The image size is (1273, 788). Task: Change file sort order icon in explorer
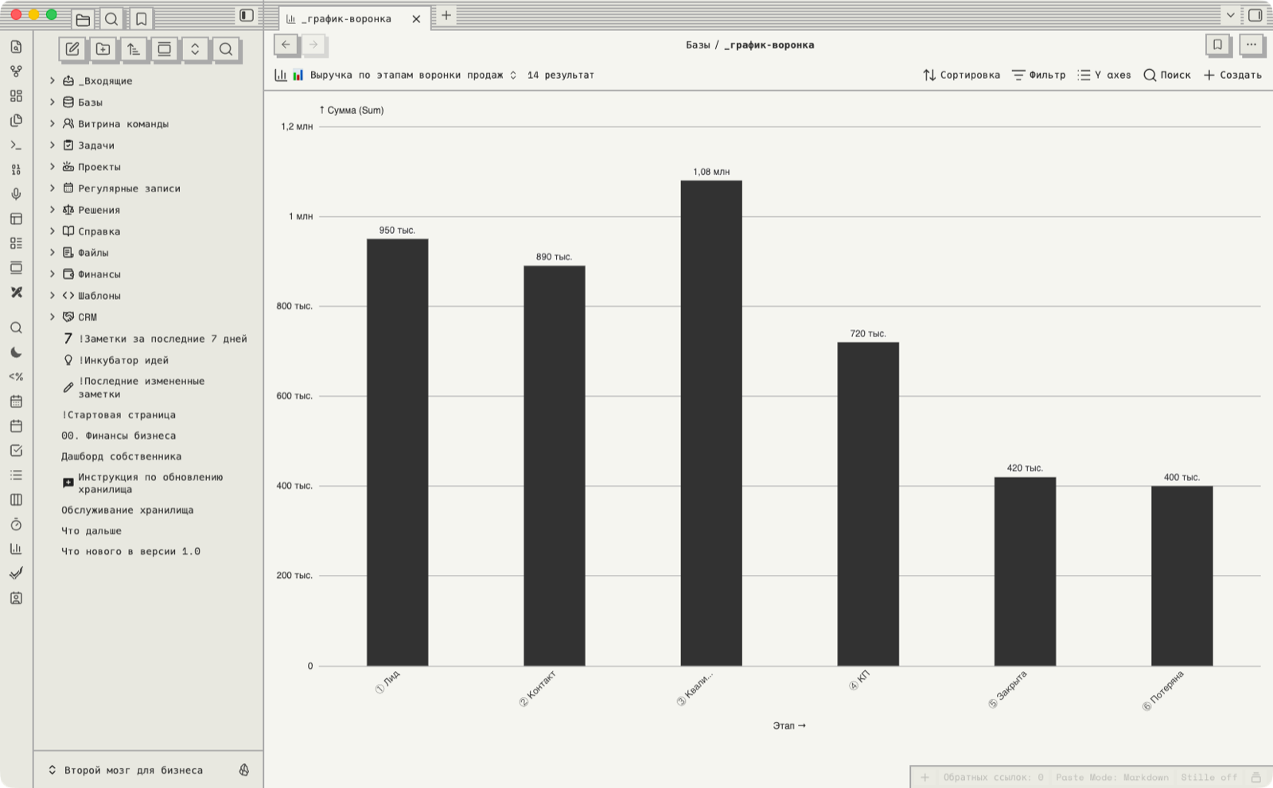tap(134, 49)
